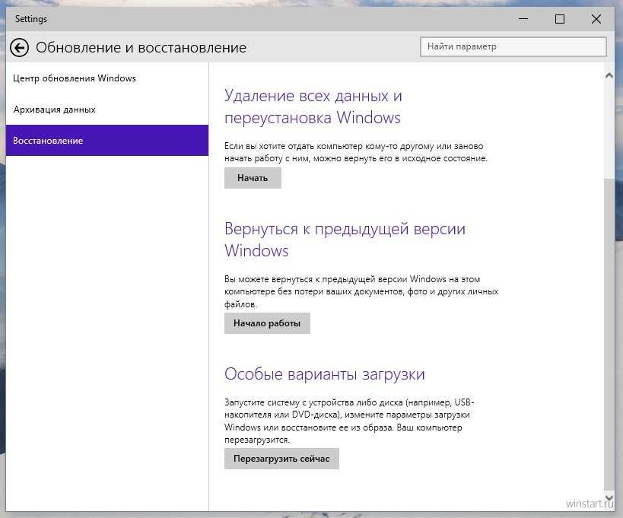Click paragraph starting with Вы можете вернуться

tap(361, 291)
